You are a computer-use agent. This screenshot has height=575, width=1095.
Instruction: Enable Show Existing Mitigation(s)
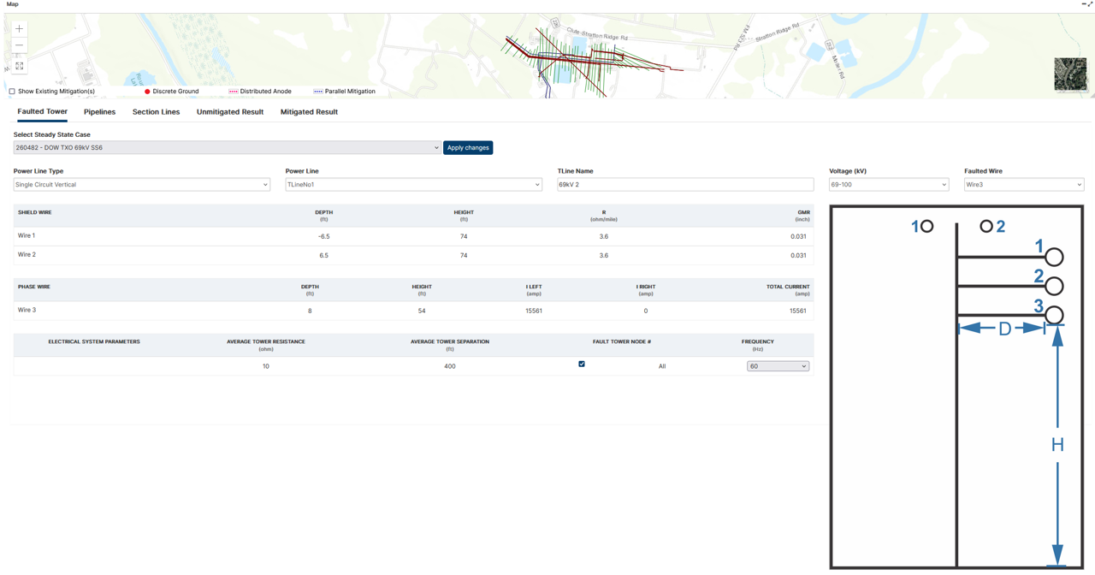pyautogui.click(x=11, y=91)
